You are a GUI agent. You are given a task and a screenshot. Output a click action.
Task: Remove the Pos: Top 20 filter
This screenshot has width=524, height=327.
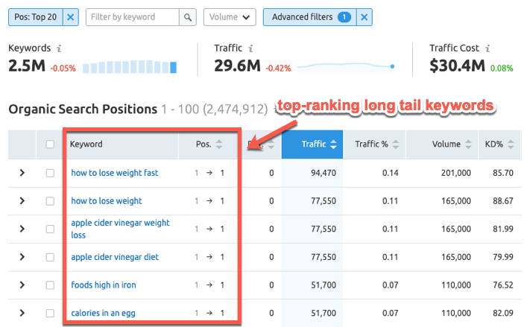[71, 17]
